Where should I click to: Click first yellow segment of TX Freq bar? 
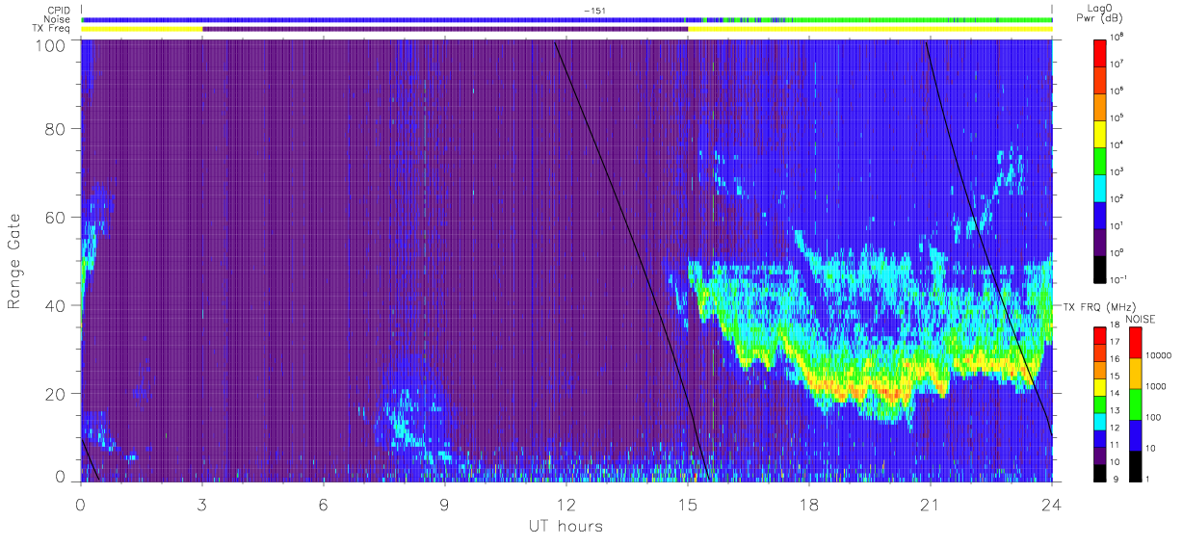[142, 29]
